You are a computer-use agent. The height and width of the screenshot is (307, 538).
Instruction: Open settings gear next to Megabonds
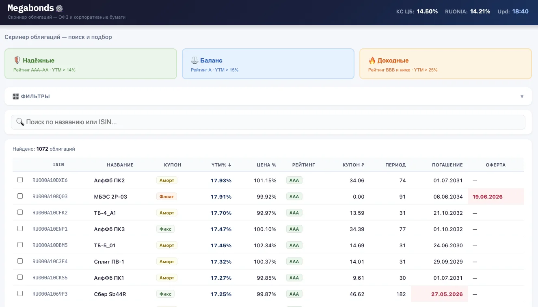tap(59, 9)
